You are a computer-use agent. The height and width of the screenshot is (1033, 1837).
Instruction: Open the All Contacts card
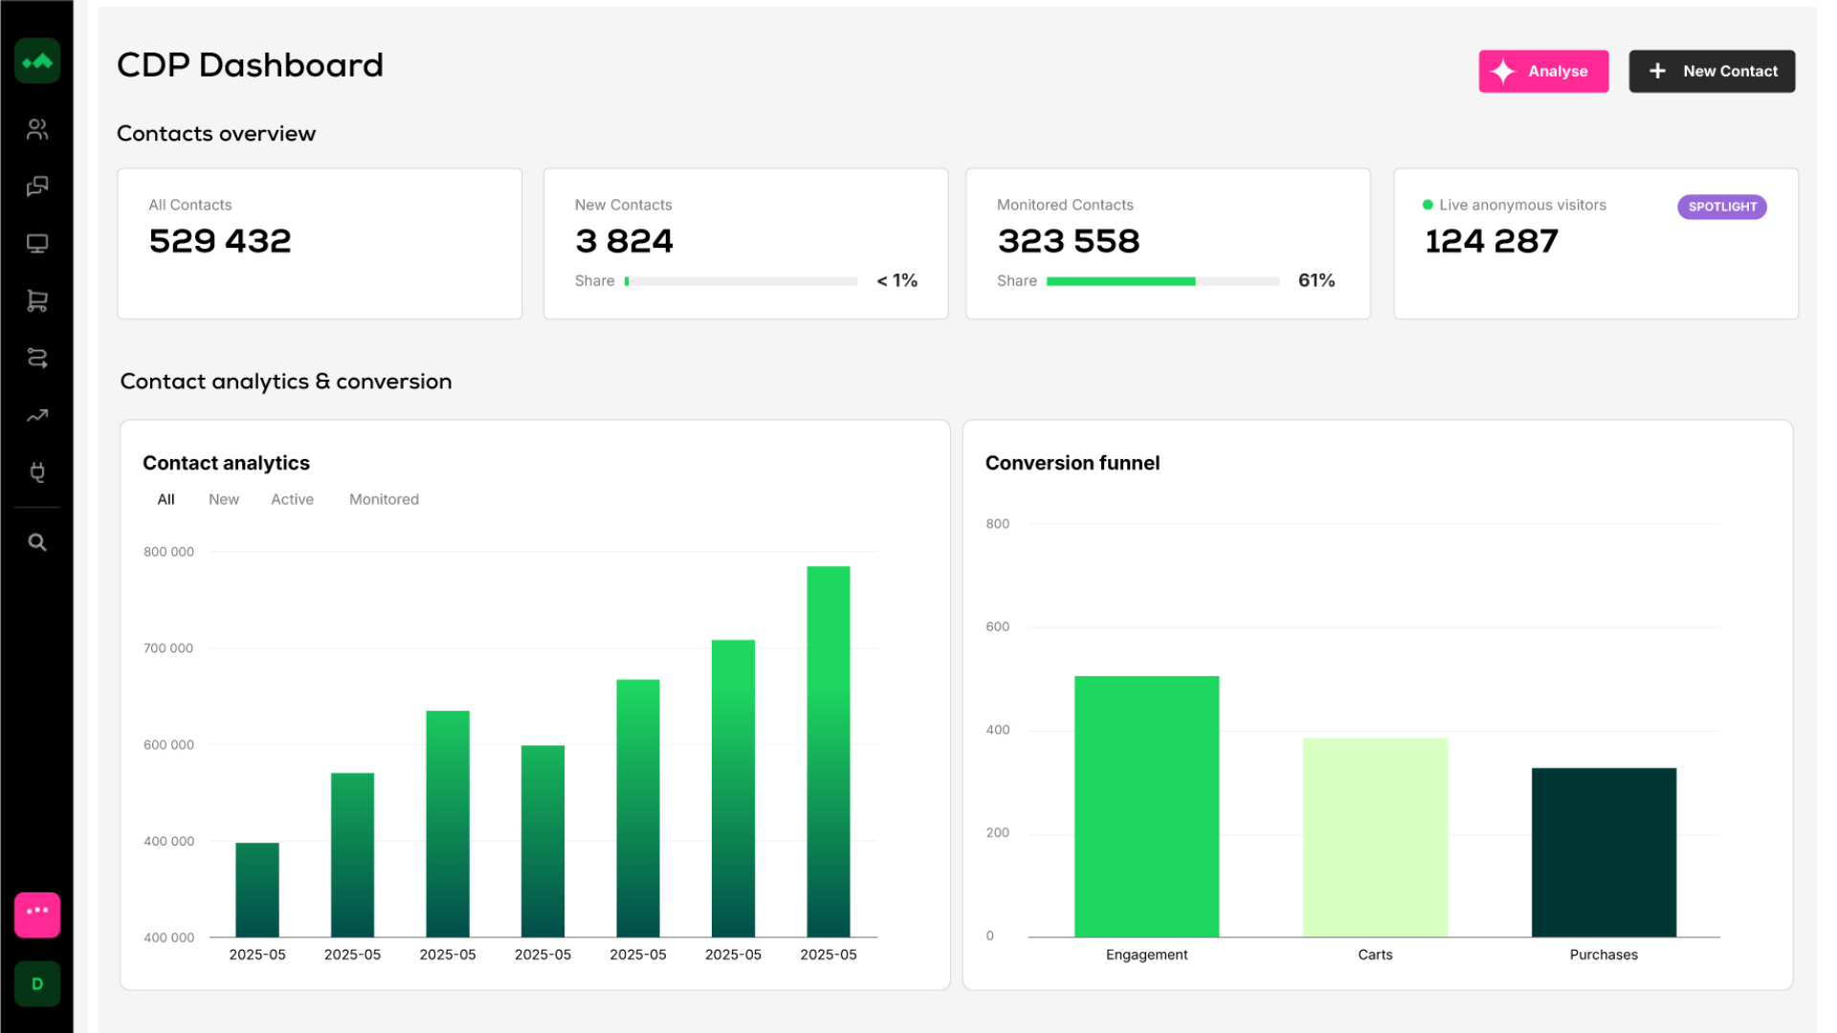320,244
